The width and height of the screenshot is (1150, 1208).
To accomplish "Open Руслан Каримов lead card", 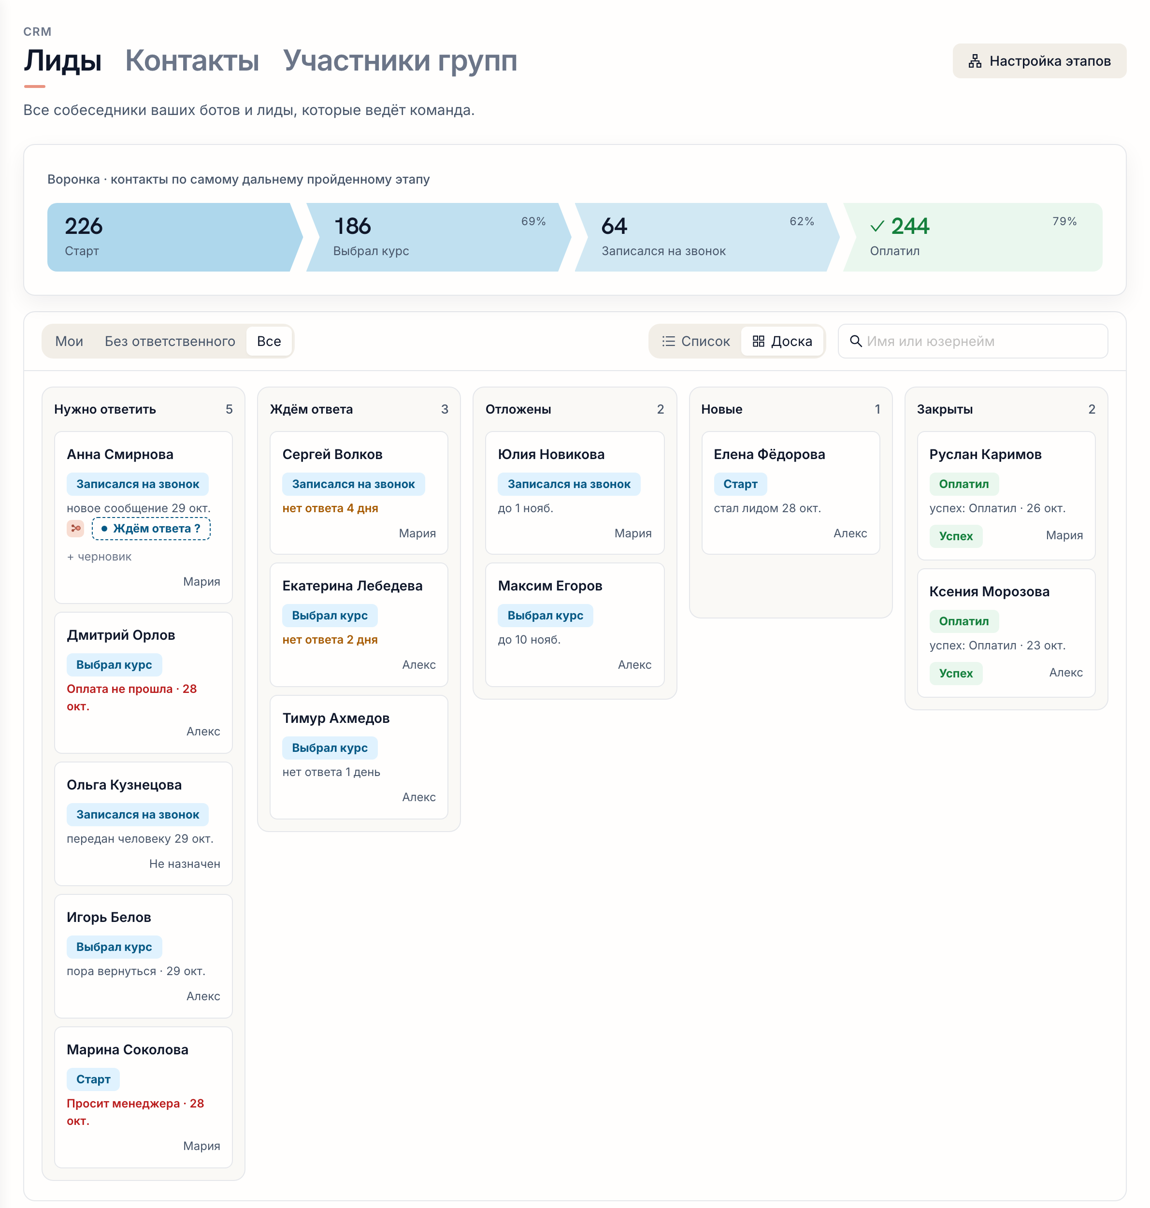I will (x=1006, y=495).
